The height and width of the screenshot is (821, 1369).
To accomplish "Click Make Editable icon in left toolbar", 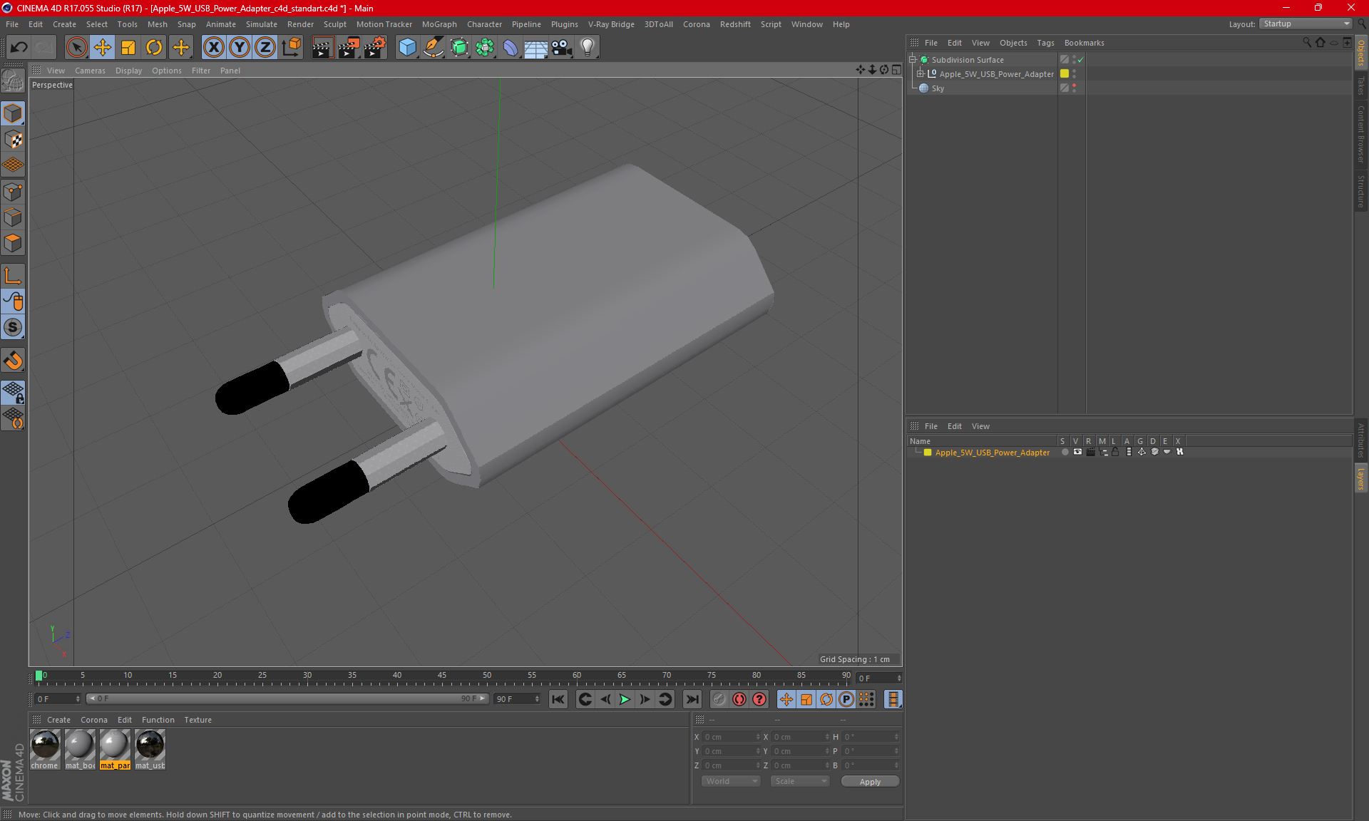I will (13, 80).
